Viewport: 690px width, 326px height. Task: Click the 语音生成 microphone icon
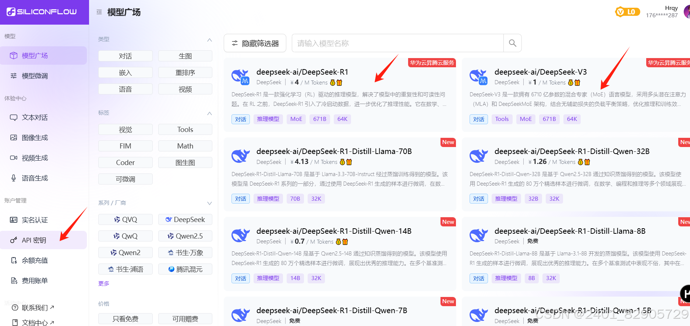click(x=14, y=178)
